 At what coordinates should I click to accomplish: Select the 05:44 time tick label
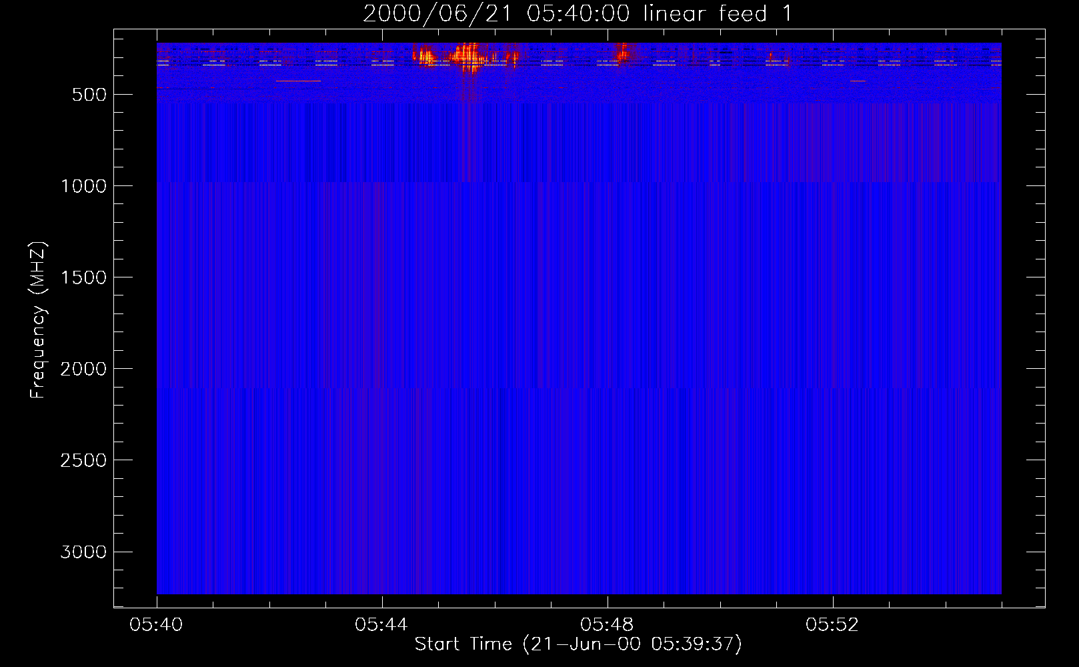[x=381, y=625]
